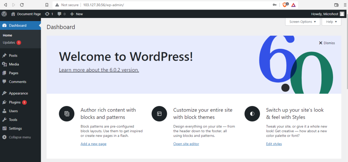Click the Styles half-circle round icon

(x=252, y=114)
